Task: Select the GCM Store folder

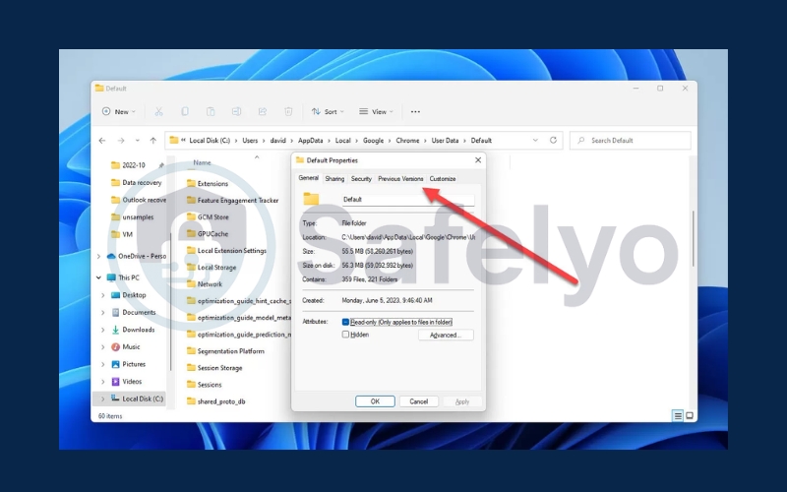Action: 208,216
